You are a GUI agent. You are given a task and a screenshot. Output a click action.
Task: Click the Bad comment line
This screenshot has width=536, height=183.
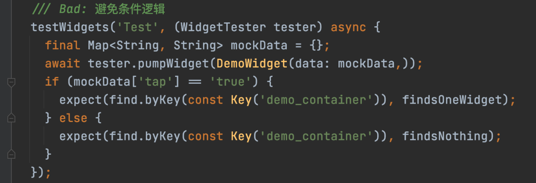click(x=98, y=9)
